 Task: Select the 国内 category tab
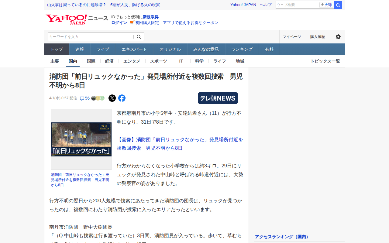tap(73, 61)
